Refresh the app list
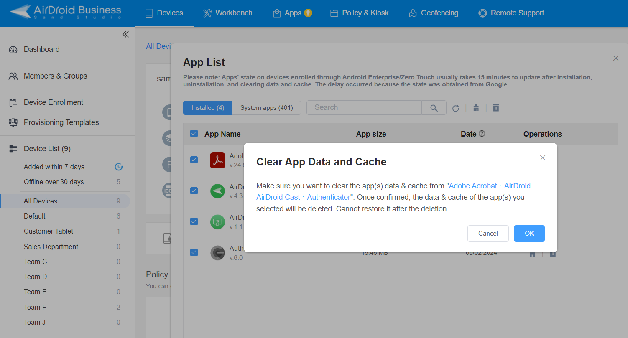 tap(456, 108)
